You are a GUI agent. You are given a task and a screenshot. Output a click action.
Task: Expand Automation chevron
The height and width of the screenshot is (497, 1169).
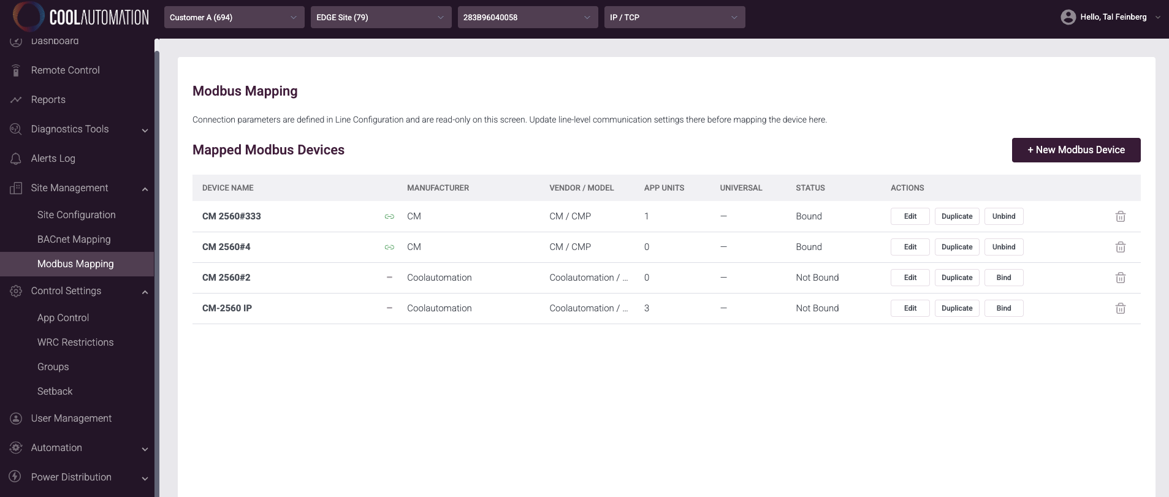145,449
